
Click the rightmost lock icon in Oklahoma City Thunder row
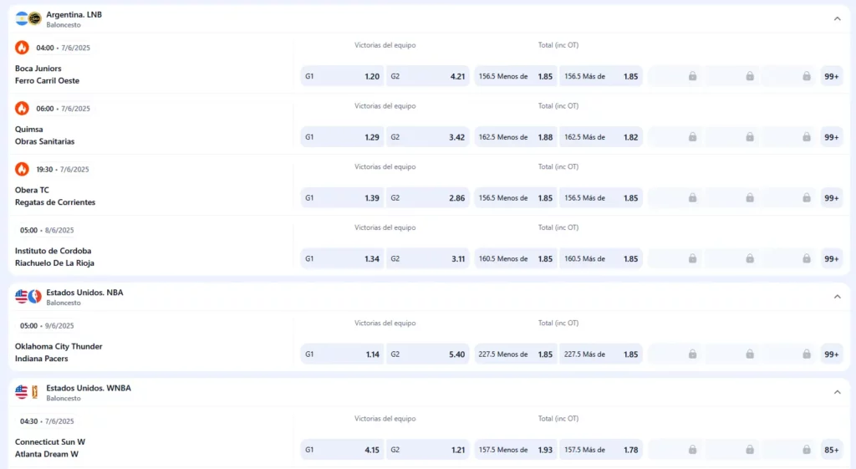tap(806, 354)
